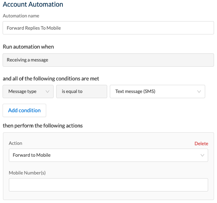Click the chevron arrow in Text message (SMS) box
This screenshot has height=203, width=217.
(x=199, y=91)
